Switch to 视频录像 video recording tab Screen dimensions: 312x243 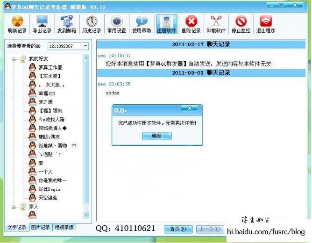coord(64,227)
